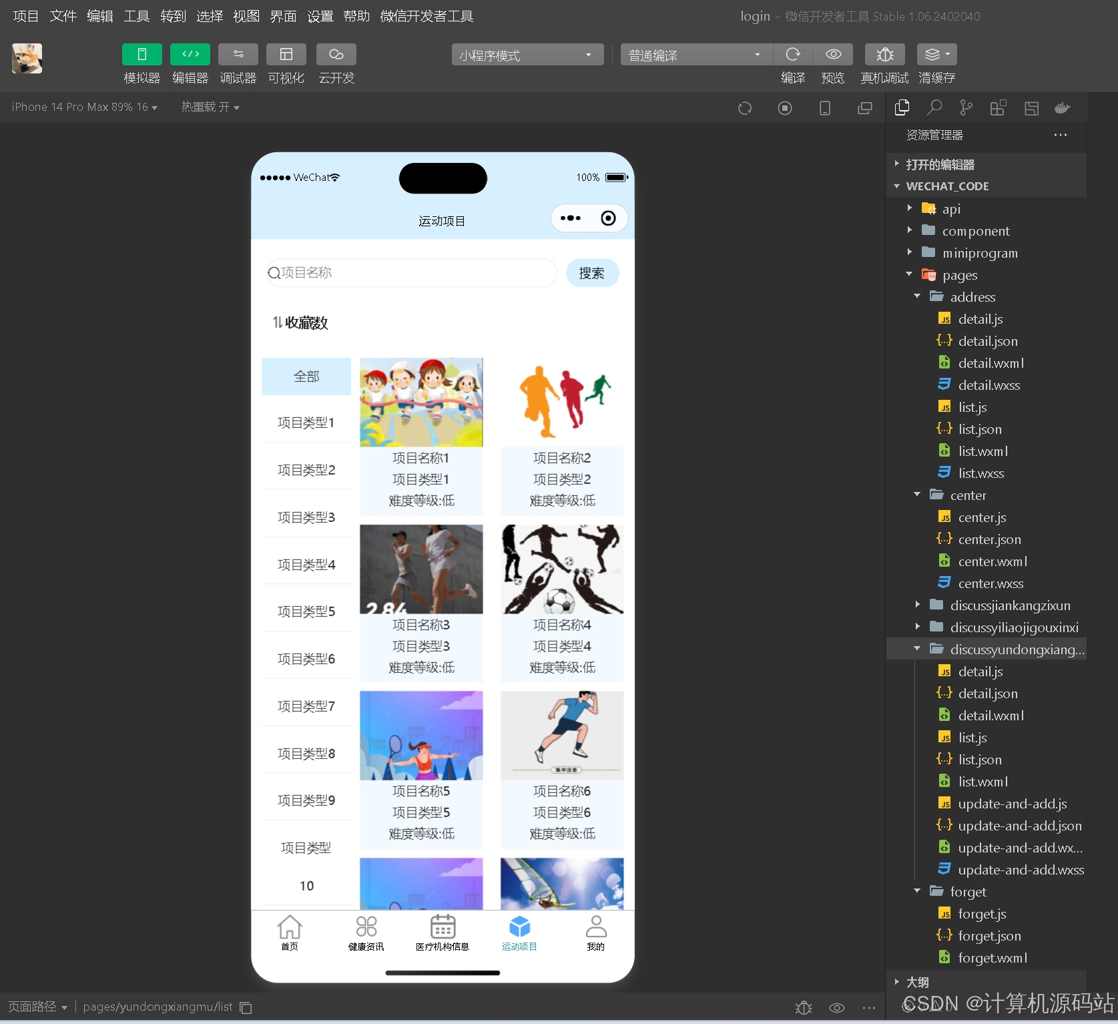This screenshot has height=1024, width=1118.
Task: Click the mini program capsule menu dots
Action: 571,218
